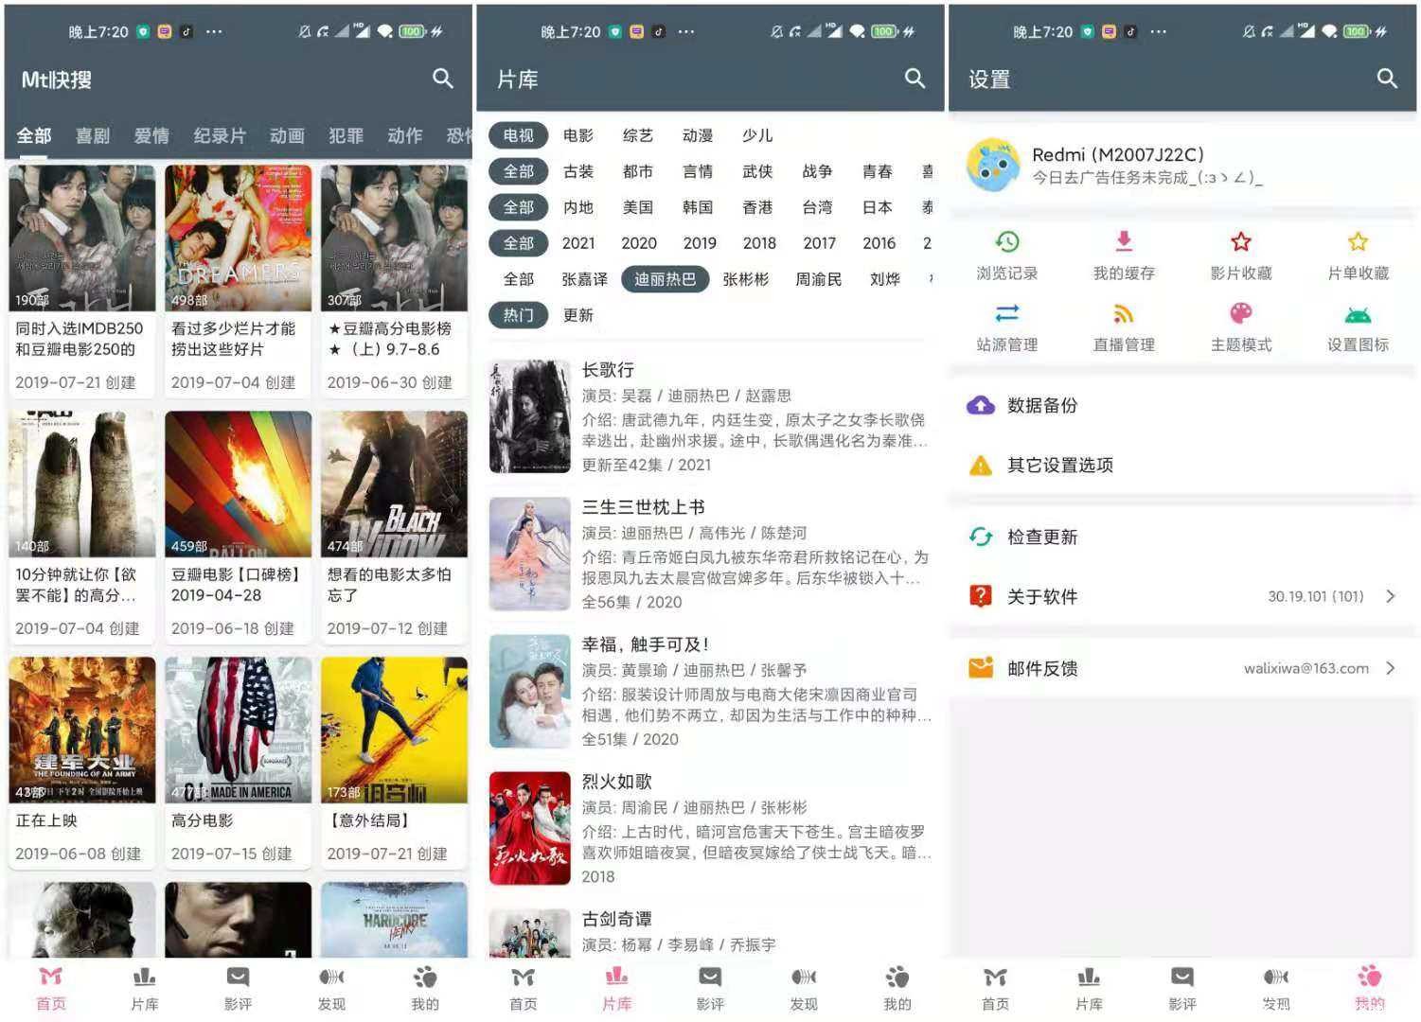Open 高分电影 Made in America card
The image size is (1421, 1022).
pos(238,763)
